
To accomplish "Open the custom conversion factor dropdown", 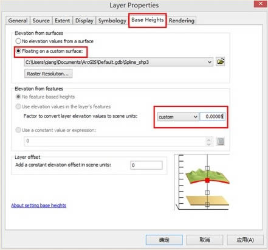I will [178, 117].
